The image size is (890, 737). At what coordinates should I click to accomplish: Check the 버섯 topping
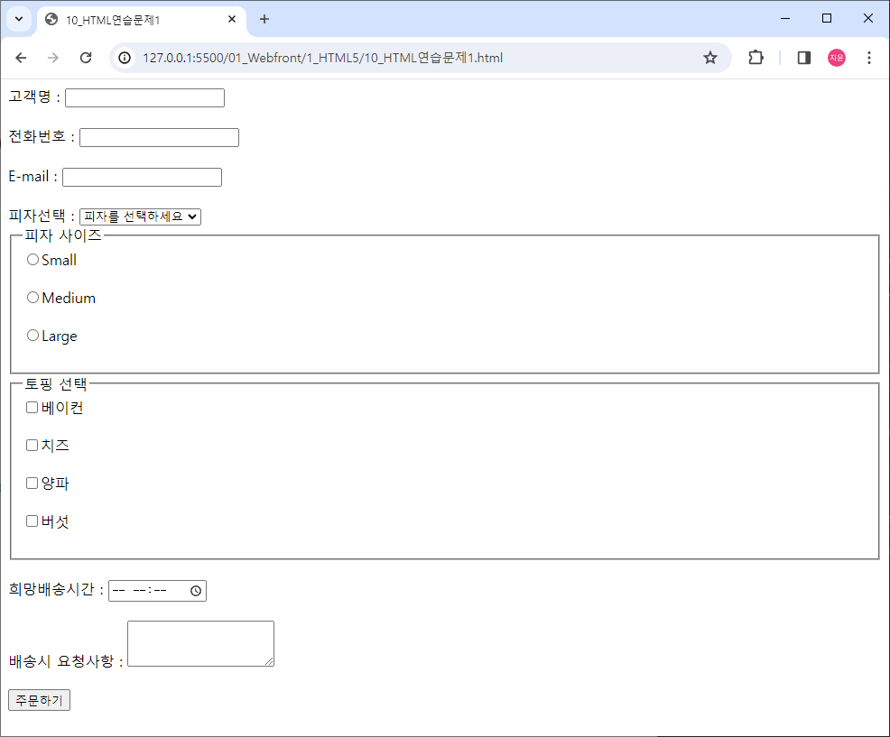[x=32, y=521]
